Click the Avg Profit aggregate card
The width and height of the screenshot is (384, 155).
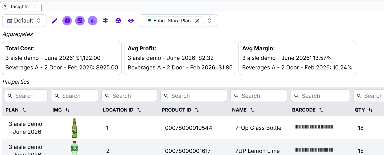tap(180, 58)
